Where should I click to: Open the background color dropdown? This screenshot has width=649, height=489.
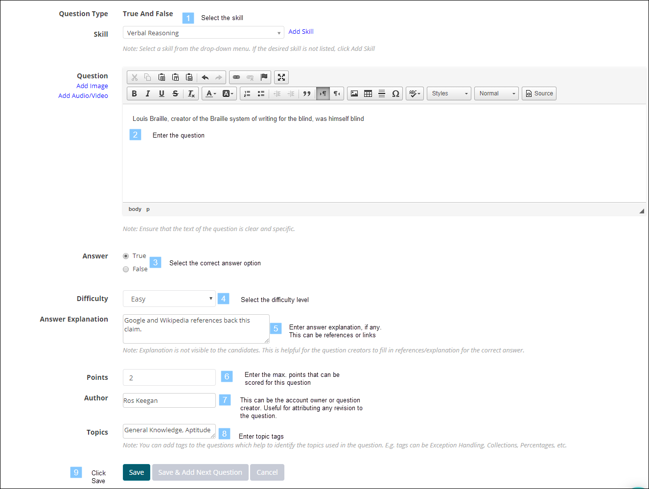click(228, 93)
